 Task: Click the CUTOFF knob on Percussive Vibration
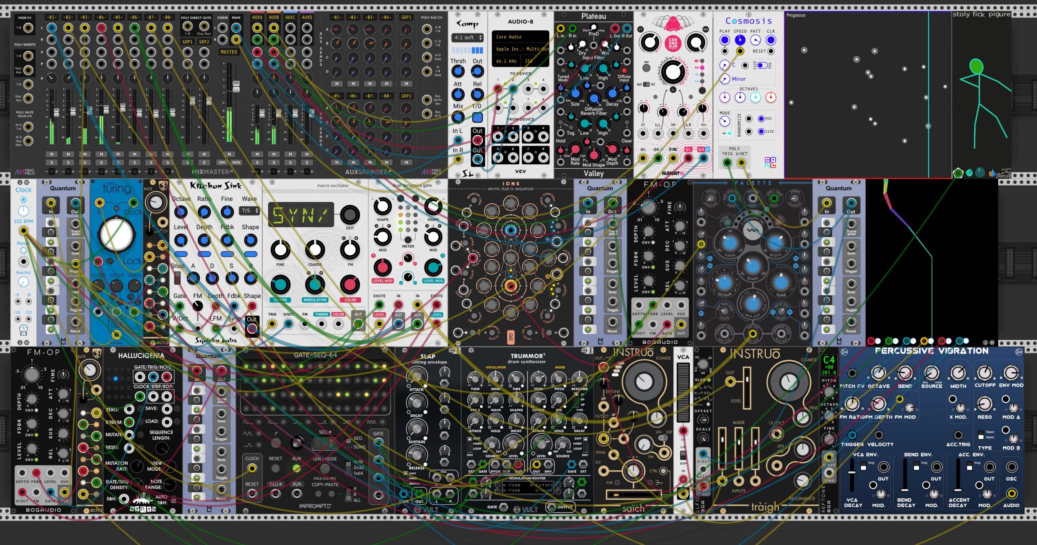(x=985, y=373)
